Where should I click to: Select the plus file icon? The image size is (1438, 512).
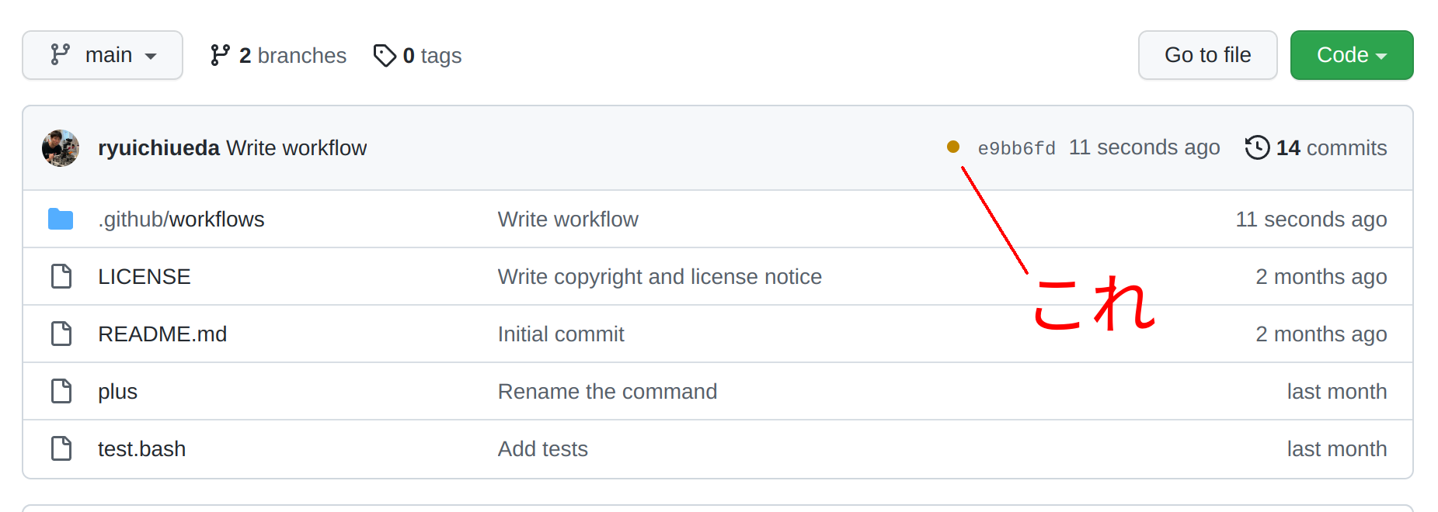coord(61,391)
